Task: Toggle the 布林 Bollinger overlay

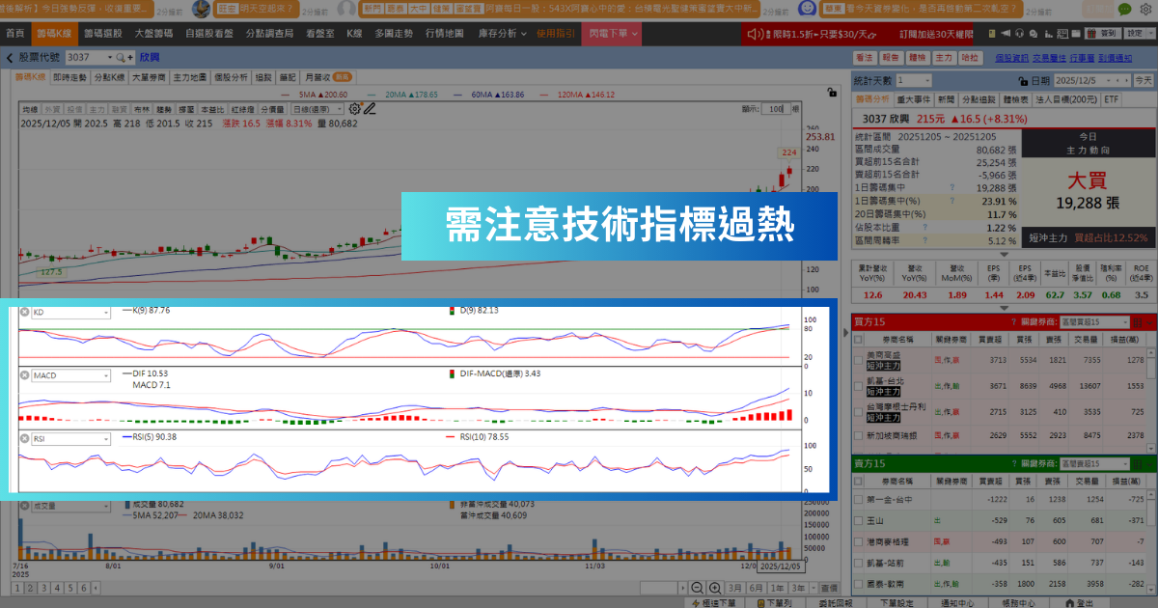Action: point(143,107)
